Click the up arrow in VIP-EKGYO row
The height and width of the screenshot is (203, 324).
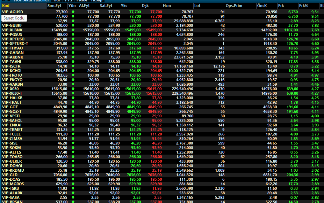[x=73, y=80]
